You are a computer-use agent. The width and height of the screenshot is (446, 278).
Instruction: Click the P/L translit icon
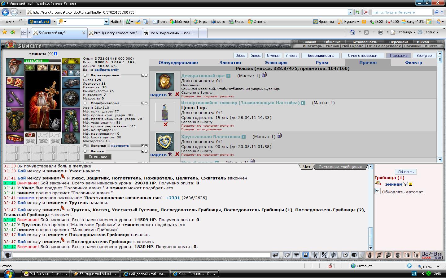pos(324,255)
